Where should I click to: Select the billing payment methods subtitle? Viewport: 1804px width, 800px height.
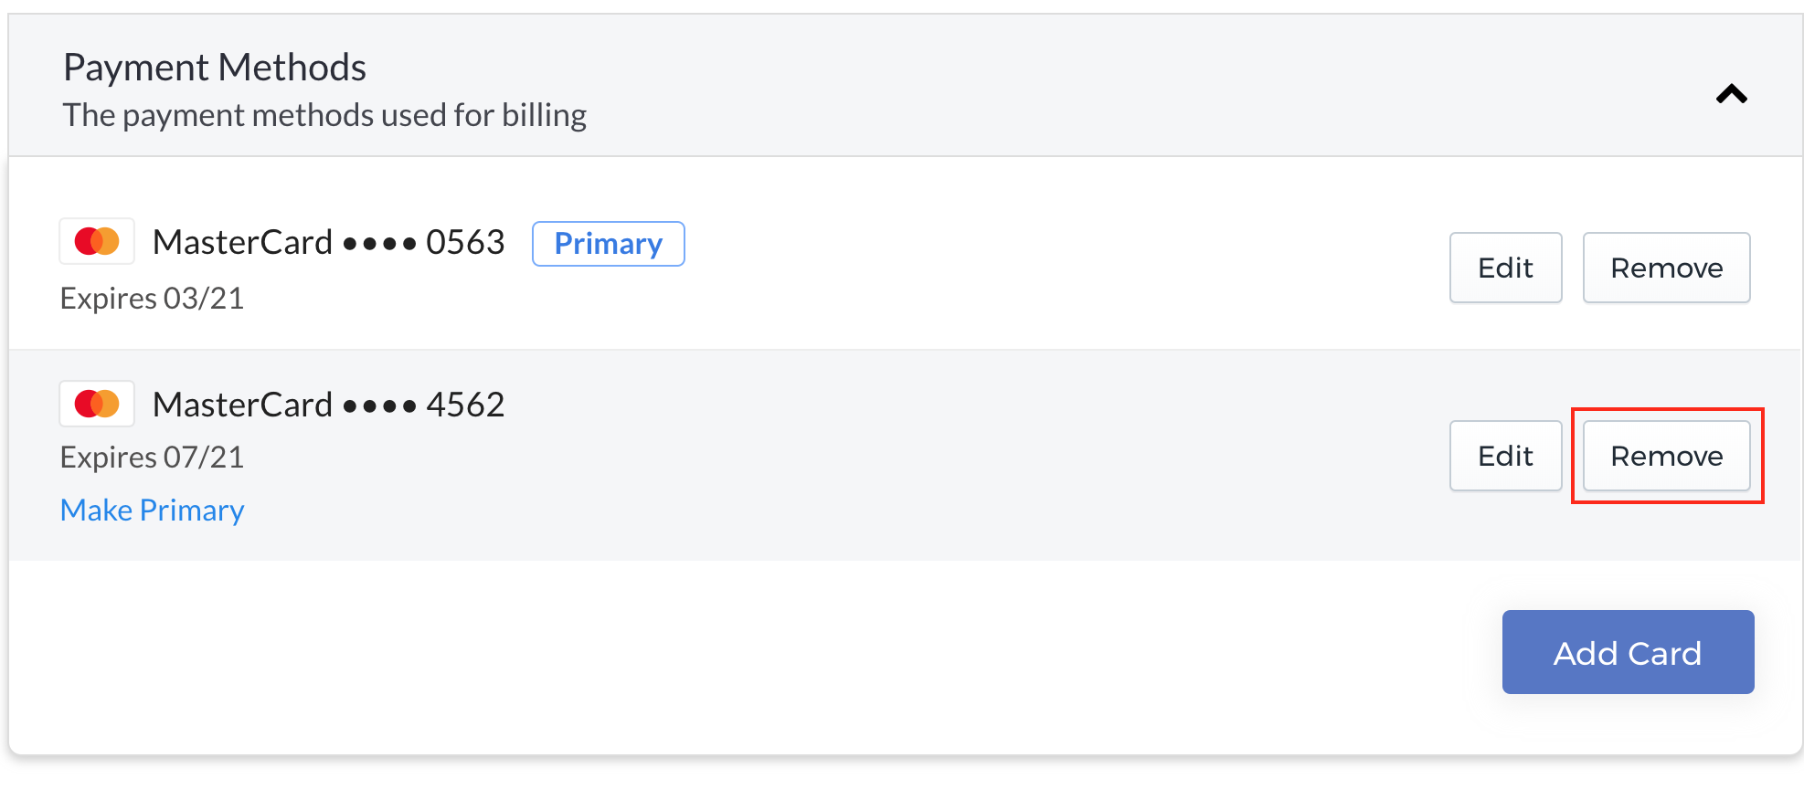point(324,115)
